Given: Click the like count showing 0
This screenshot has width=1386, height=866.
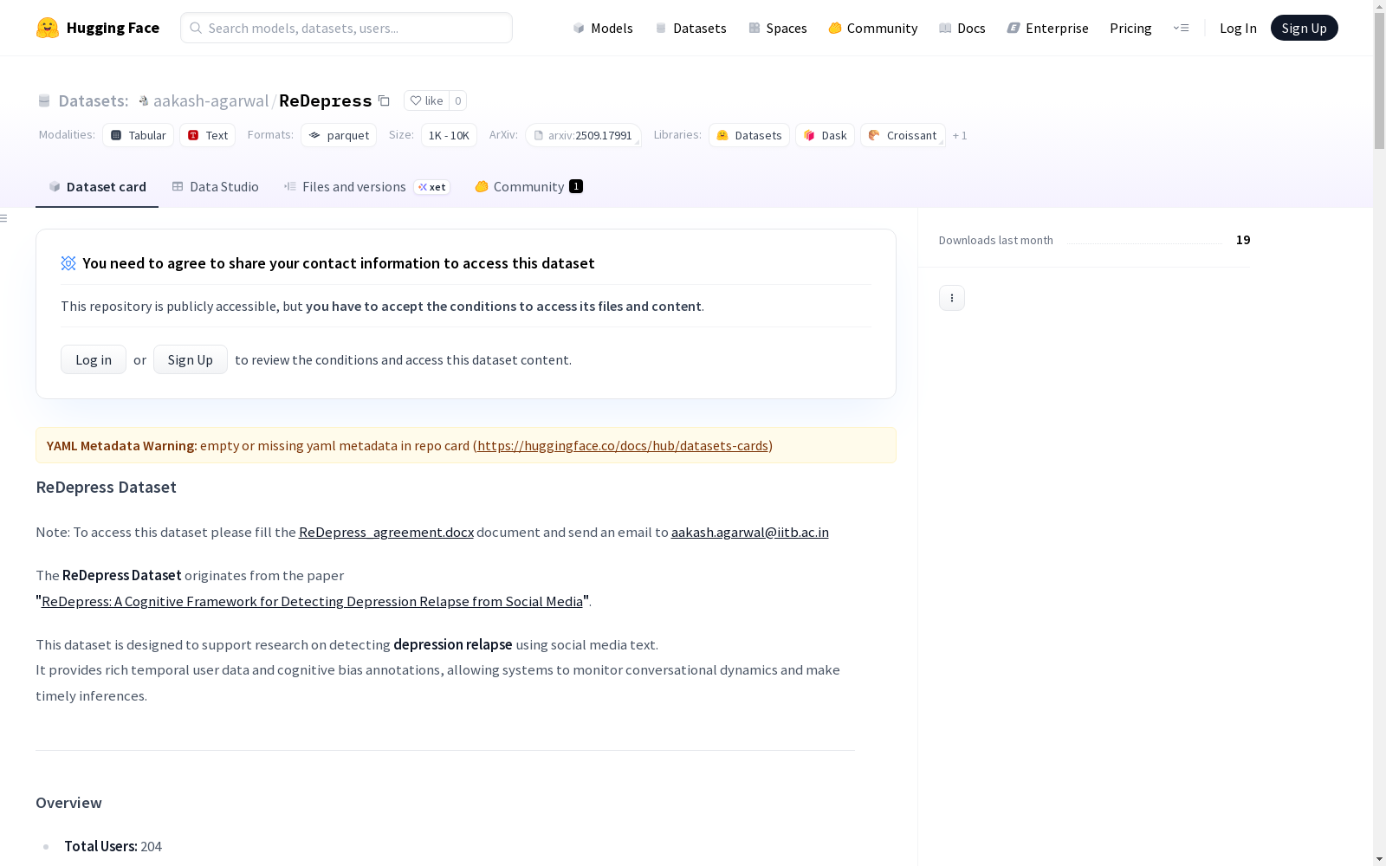Looking at the screenshot, I should [x=458, y=100].
